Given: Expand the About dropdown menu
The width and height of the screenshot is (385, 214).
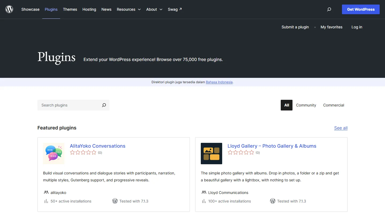Looking at the screenshot, I should click(154, 9).
